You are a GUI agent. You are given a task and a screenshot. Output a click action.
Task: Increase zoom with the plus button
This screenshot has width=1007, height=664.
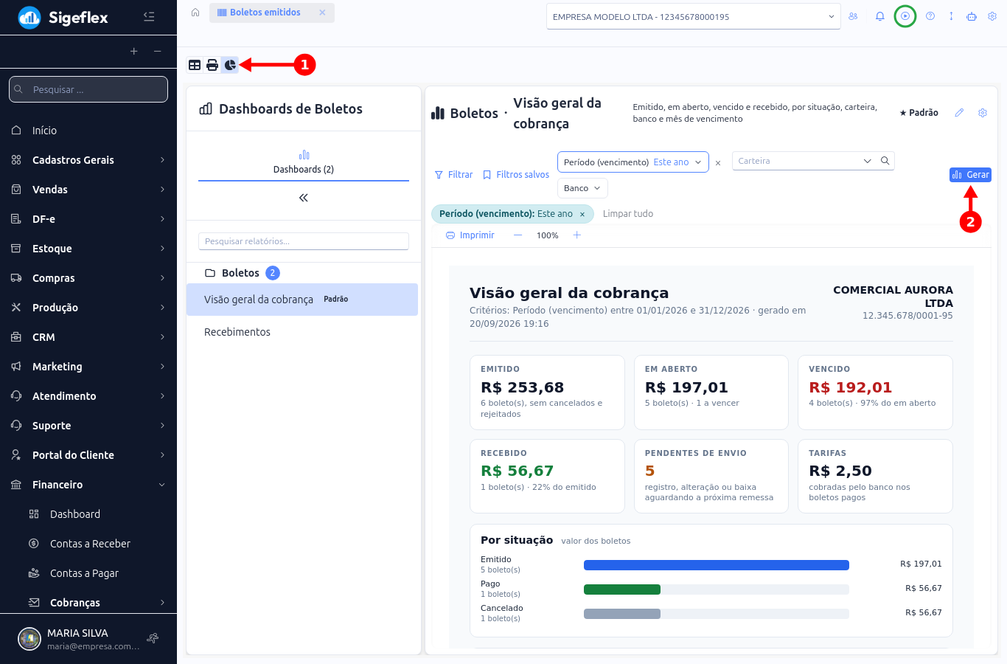[x=577, y=235]
